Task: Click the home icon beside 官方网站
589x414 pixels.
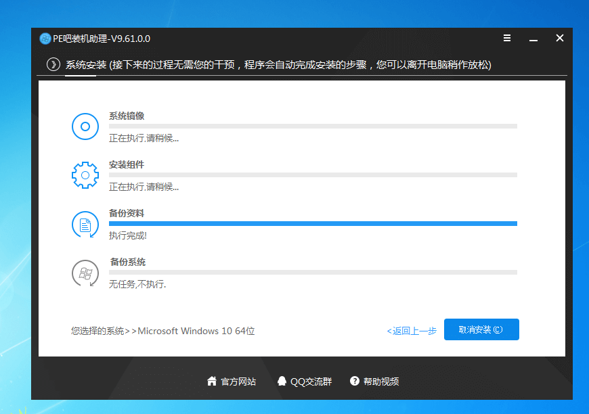Action: (x=212, y=382)
